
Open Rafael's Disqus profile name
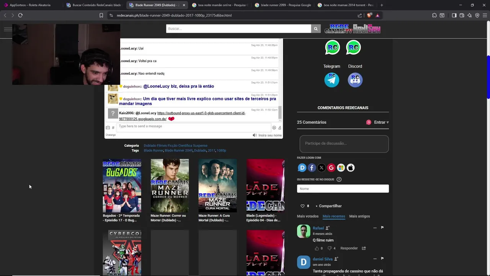tap(318, 228)
